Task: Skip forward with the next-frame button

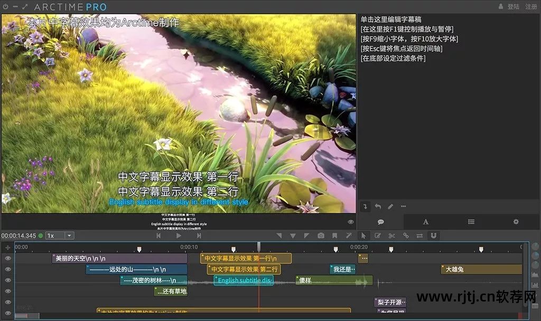Action: pyautogui.click(x=199, y=236)
